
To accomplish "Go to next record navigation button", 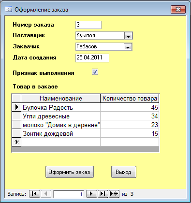I will click(x=91, y=194).
